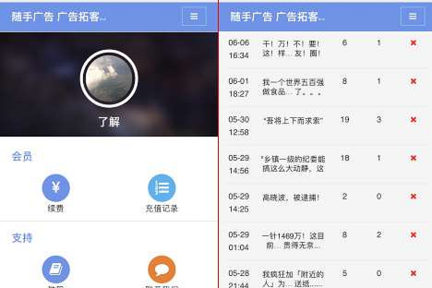Tap the 续费 yen icon
The image size is (432, 288).
pyautogui.click(x=56, y=188)
